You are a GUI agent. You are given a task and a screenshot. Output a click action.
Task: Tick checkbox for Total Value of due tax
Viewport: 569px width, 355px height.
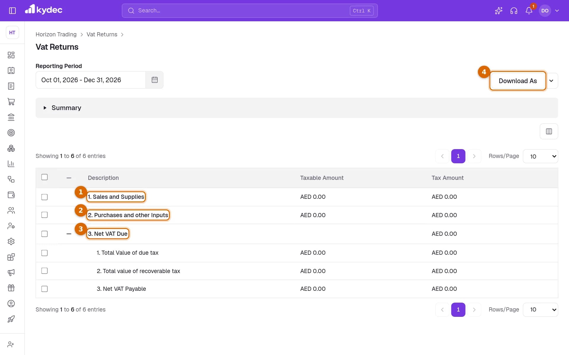tap(44, 253)
